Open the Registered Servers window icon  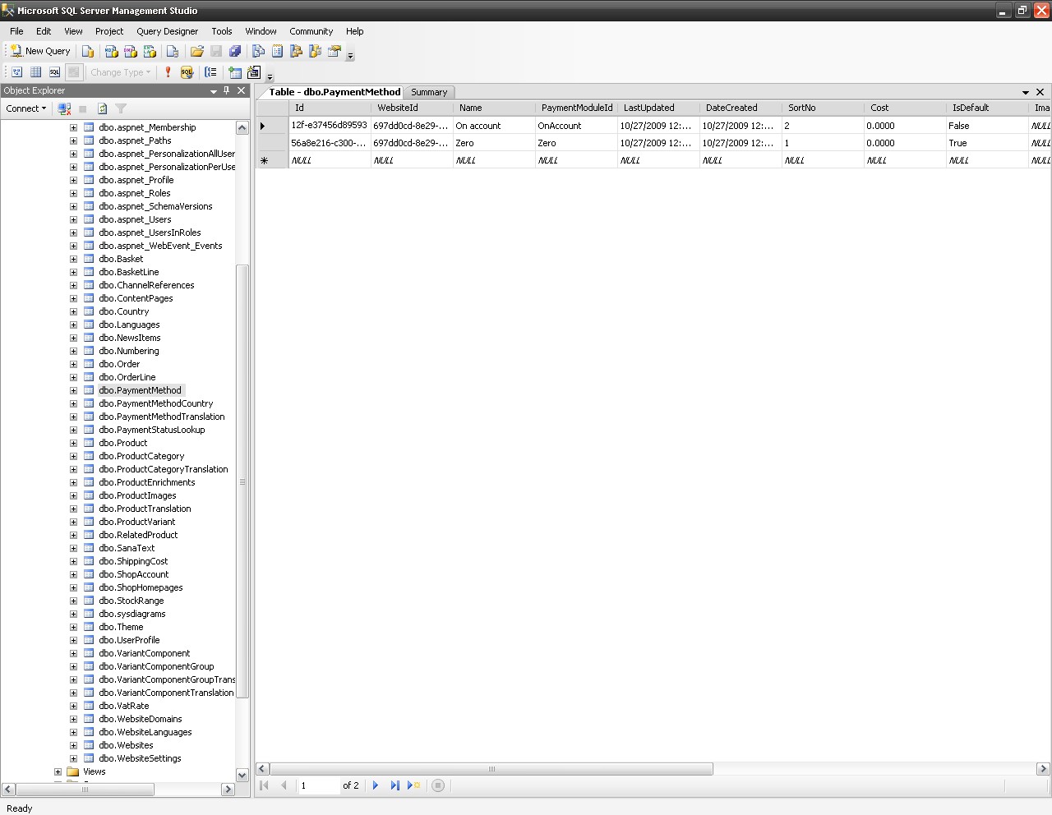coord(258,51)
